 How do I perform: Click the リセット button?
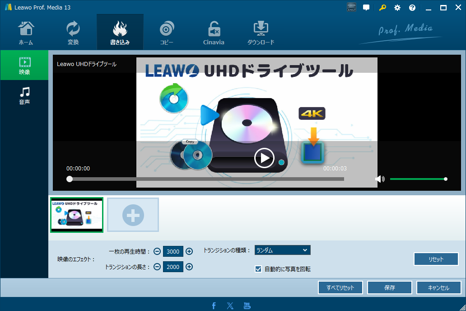pos(436,259)
